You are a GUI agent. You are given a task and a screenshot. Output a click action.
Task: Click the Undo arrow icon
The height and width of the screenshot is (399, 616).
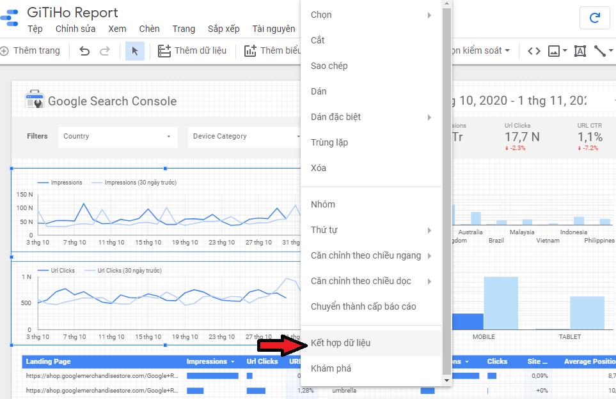click(84, 51)
